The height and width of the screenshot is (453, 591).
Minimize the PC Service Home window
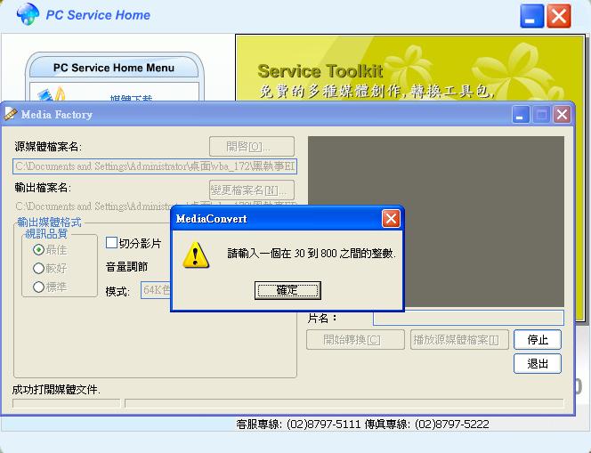532,16
